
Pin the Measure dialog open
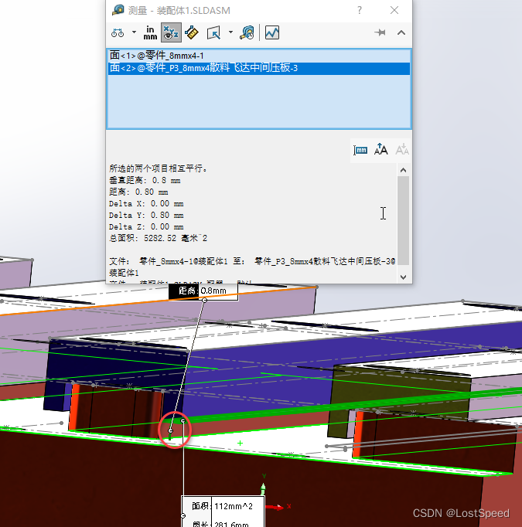[x=380, y=32]
